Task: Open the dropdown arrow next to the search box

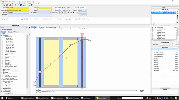Action: click(29, 27)
